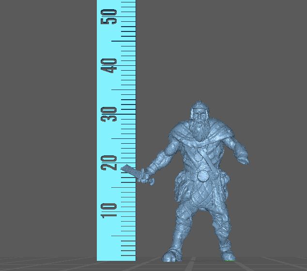Select the bent knee nearest the ruler

coord(183,213)
